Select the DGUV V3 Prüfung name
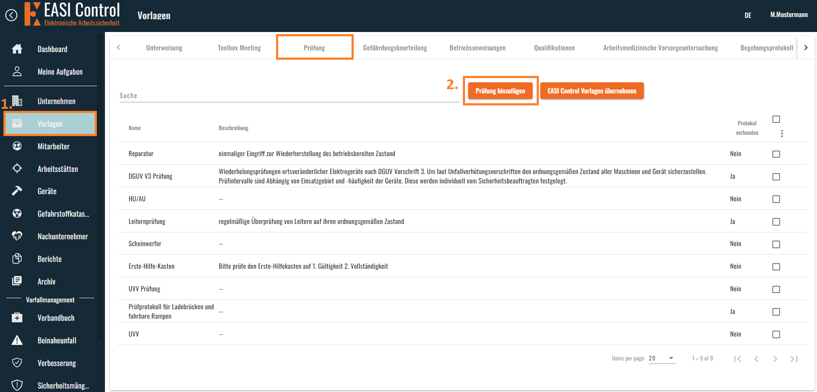Image resolution: width=817 pixels, height=392 pixels. [x=151, y=176]
